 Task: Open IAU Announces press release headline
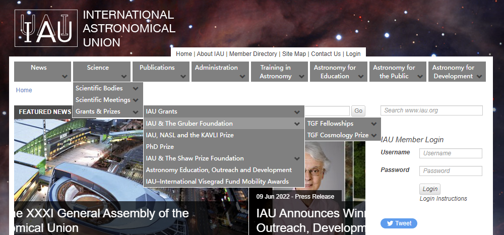310,220
